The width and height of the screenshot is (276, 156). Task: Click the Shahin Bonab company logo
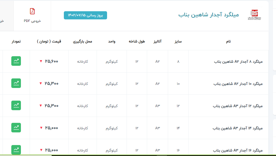254,15
